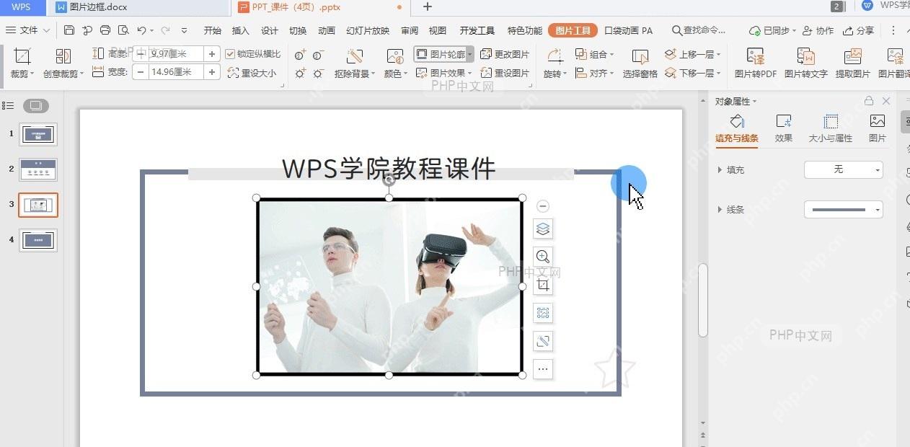The image size is (910, 447).
Task: Click the vertical scrollbar of the slide area
Action: [x=703, y=299]
